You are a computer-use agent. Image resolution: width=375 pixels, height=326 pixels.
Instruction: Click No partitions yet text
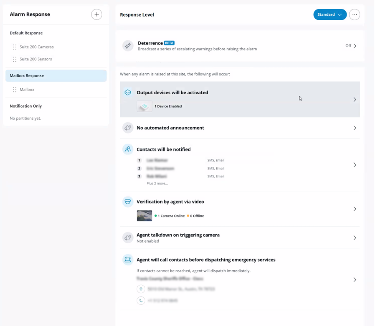coord(25,118)
